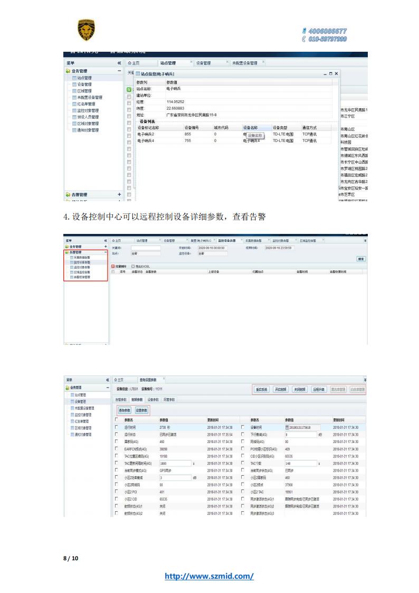This screenshot has width=419, height=593.
Task: Click the green add icon beside checkbox column
Action: coord(129,90)
